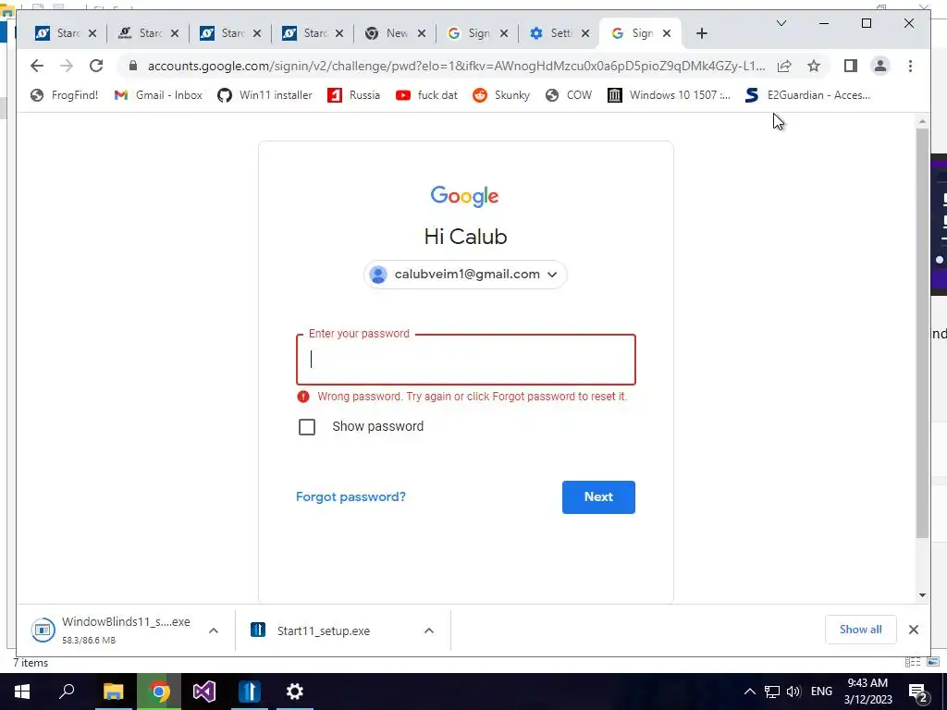Open the Chrome profile avatar icon

coord(880,66)
